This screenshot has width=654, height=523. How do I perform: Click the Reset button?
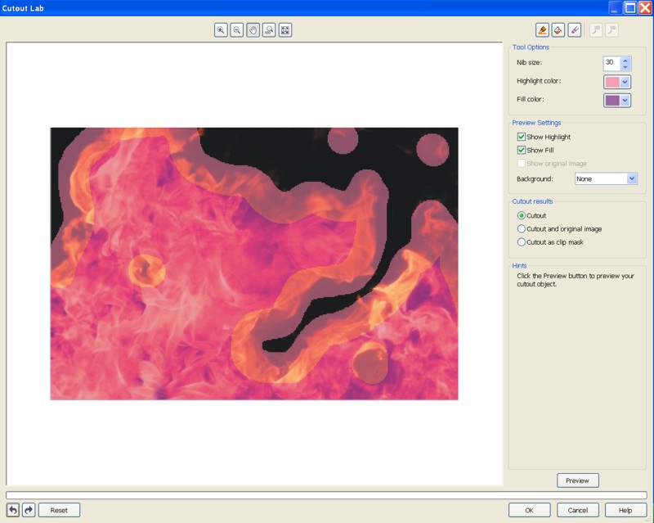pyautogui.click(x=59, y=510)
